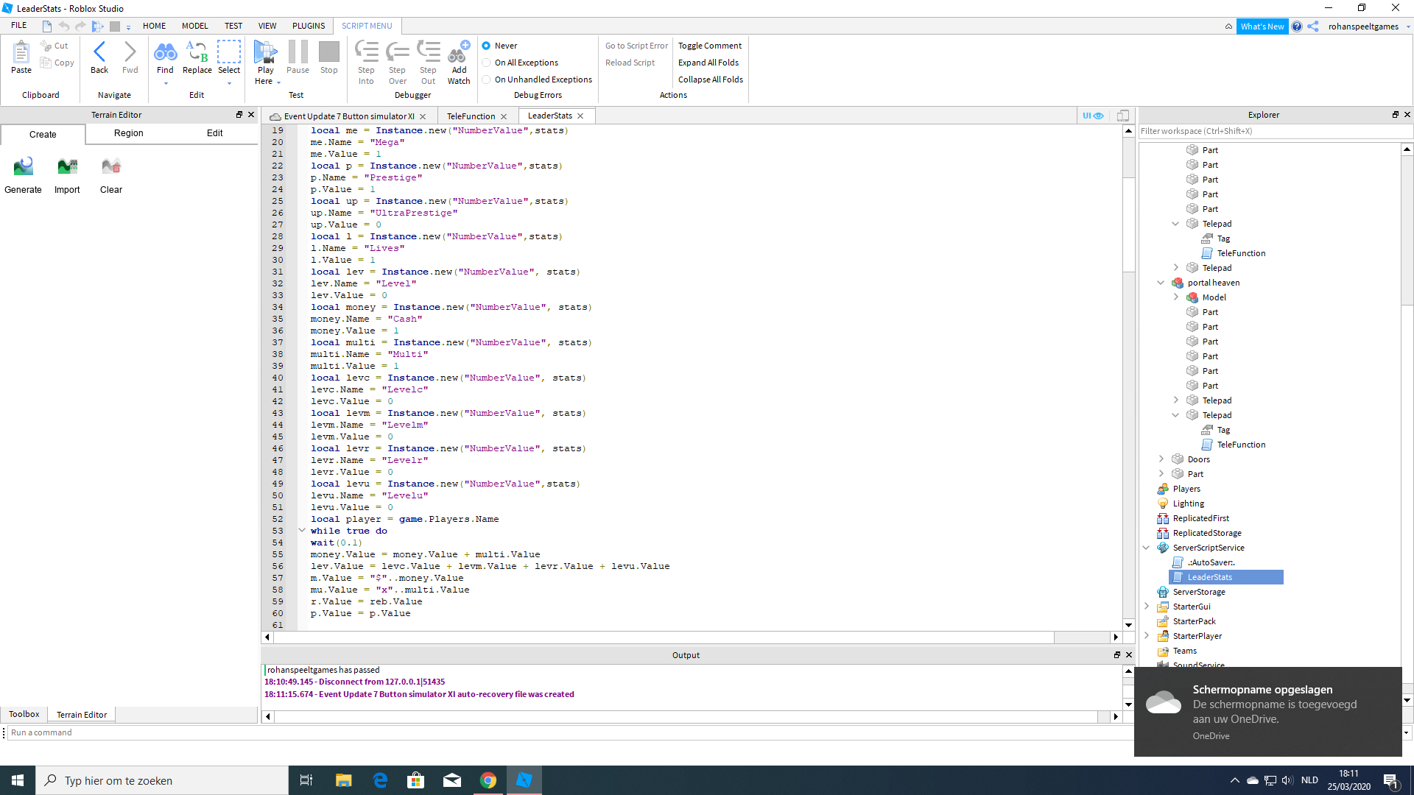Switch to the MODEL ribbon tab
Viewport: 1414px width, 795px height.
(195, 26)
